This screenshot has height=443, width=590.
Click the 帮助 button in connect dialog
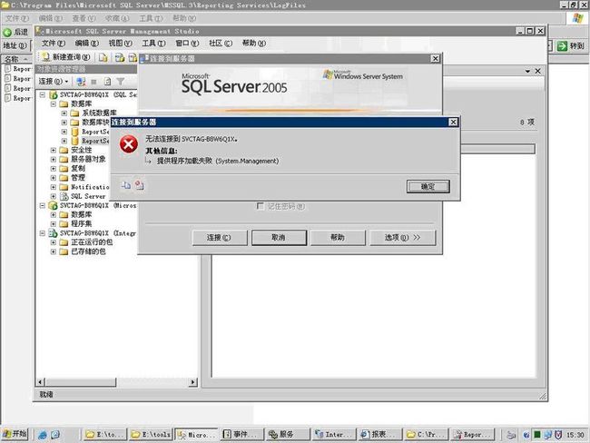coord(338,238)
